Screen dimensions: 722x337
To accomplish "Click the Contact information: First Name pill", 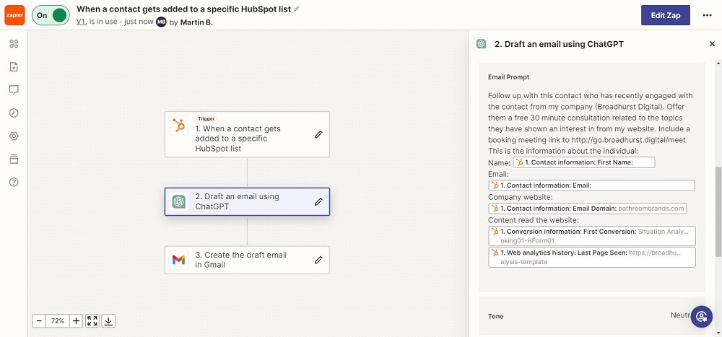I will (584, 162).
